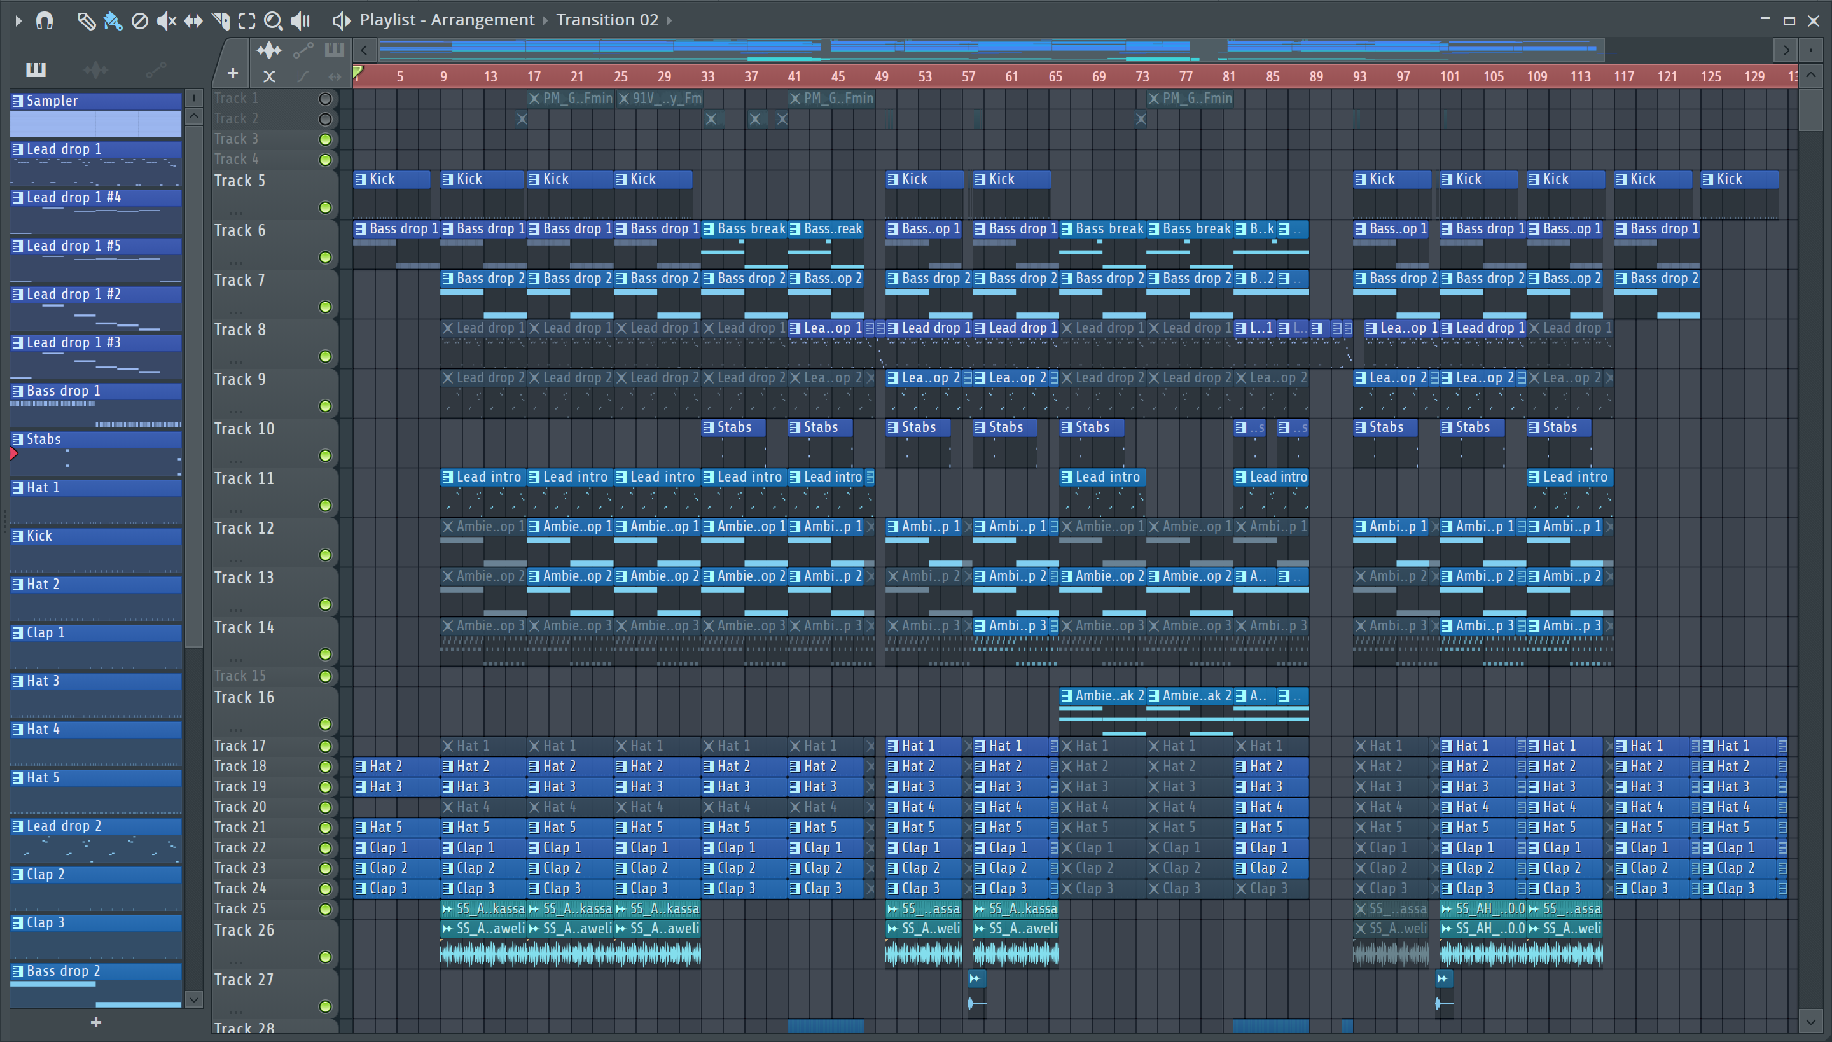Image resolution: width=1832 pixels, height=1042 pixels.
Task: Open clip menu of Bass drop 1 at bar 1
Action: pos(361,229)
